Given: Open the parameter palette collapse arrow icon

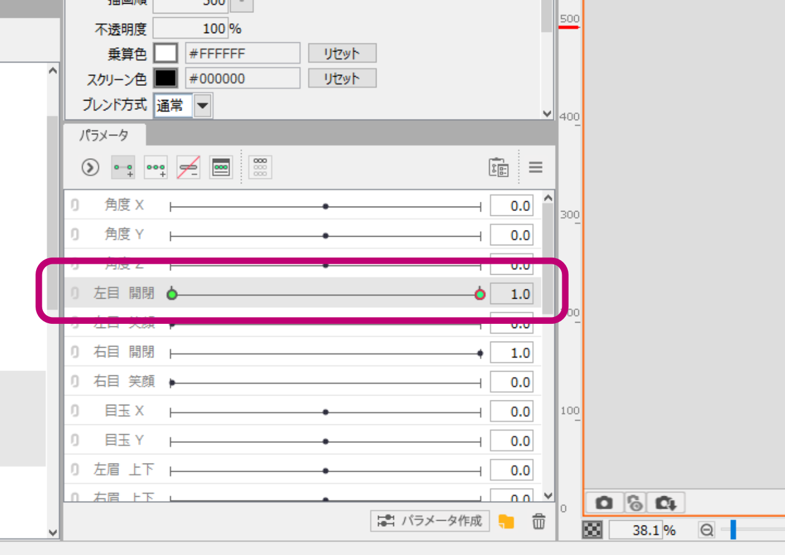Looking at the screenshot, I should coord(91,167).
